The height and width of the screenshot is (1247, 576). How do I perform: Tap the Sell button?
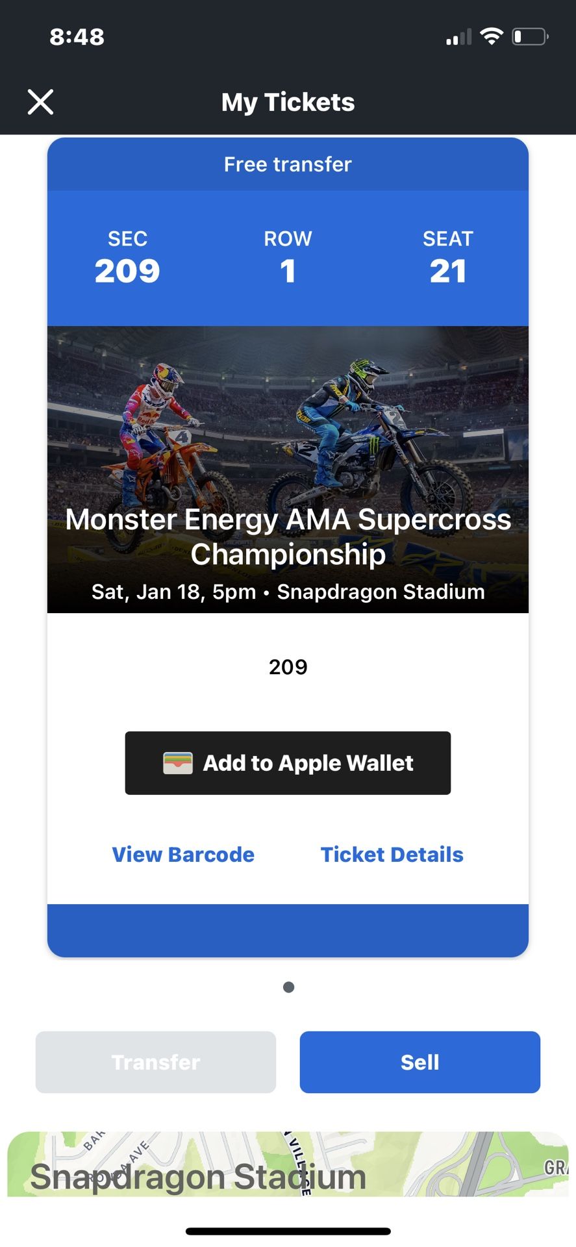coord(419,1062)
